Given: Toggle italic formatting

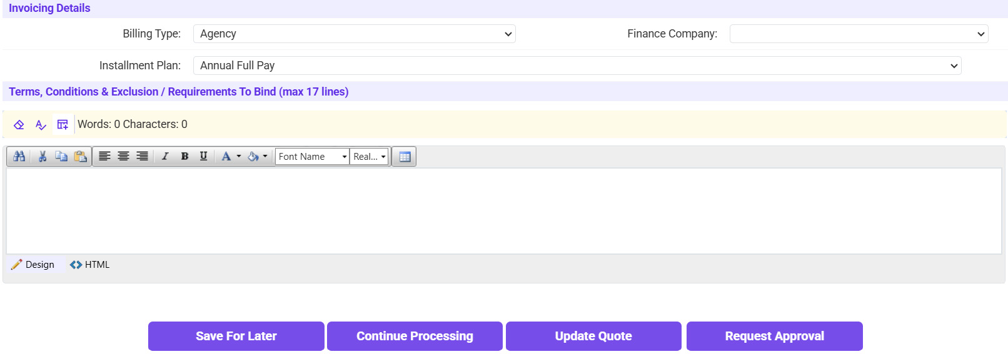Looking at the screenshot, I should [165, 157].
